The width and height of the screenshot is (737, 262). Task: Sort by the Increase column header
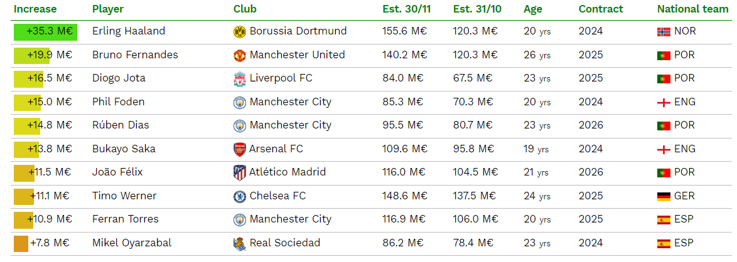(x=35, y=9)
